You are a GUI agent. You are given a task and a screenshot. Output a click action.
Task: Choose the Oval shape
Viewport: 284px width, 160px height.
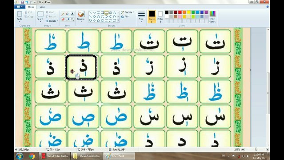click(x=99, y=13)
